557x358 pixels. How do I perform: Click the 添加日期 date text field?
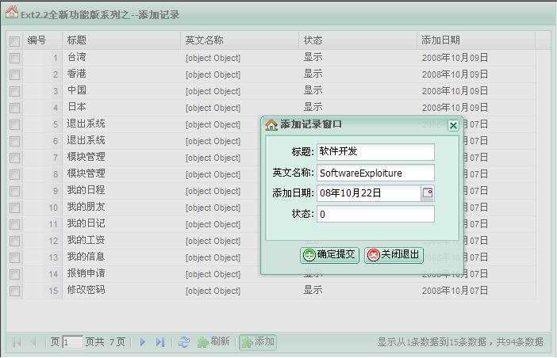click(x=369, y=193)
